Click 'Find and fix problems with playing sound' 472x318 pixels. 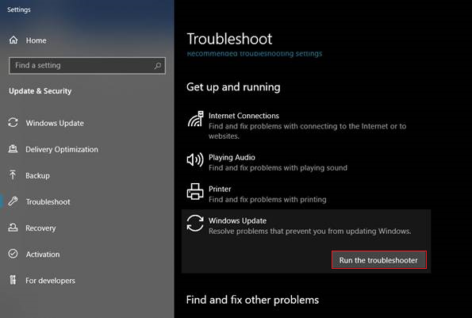coord(278,167)
